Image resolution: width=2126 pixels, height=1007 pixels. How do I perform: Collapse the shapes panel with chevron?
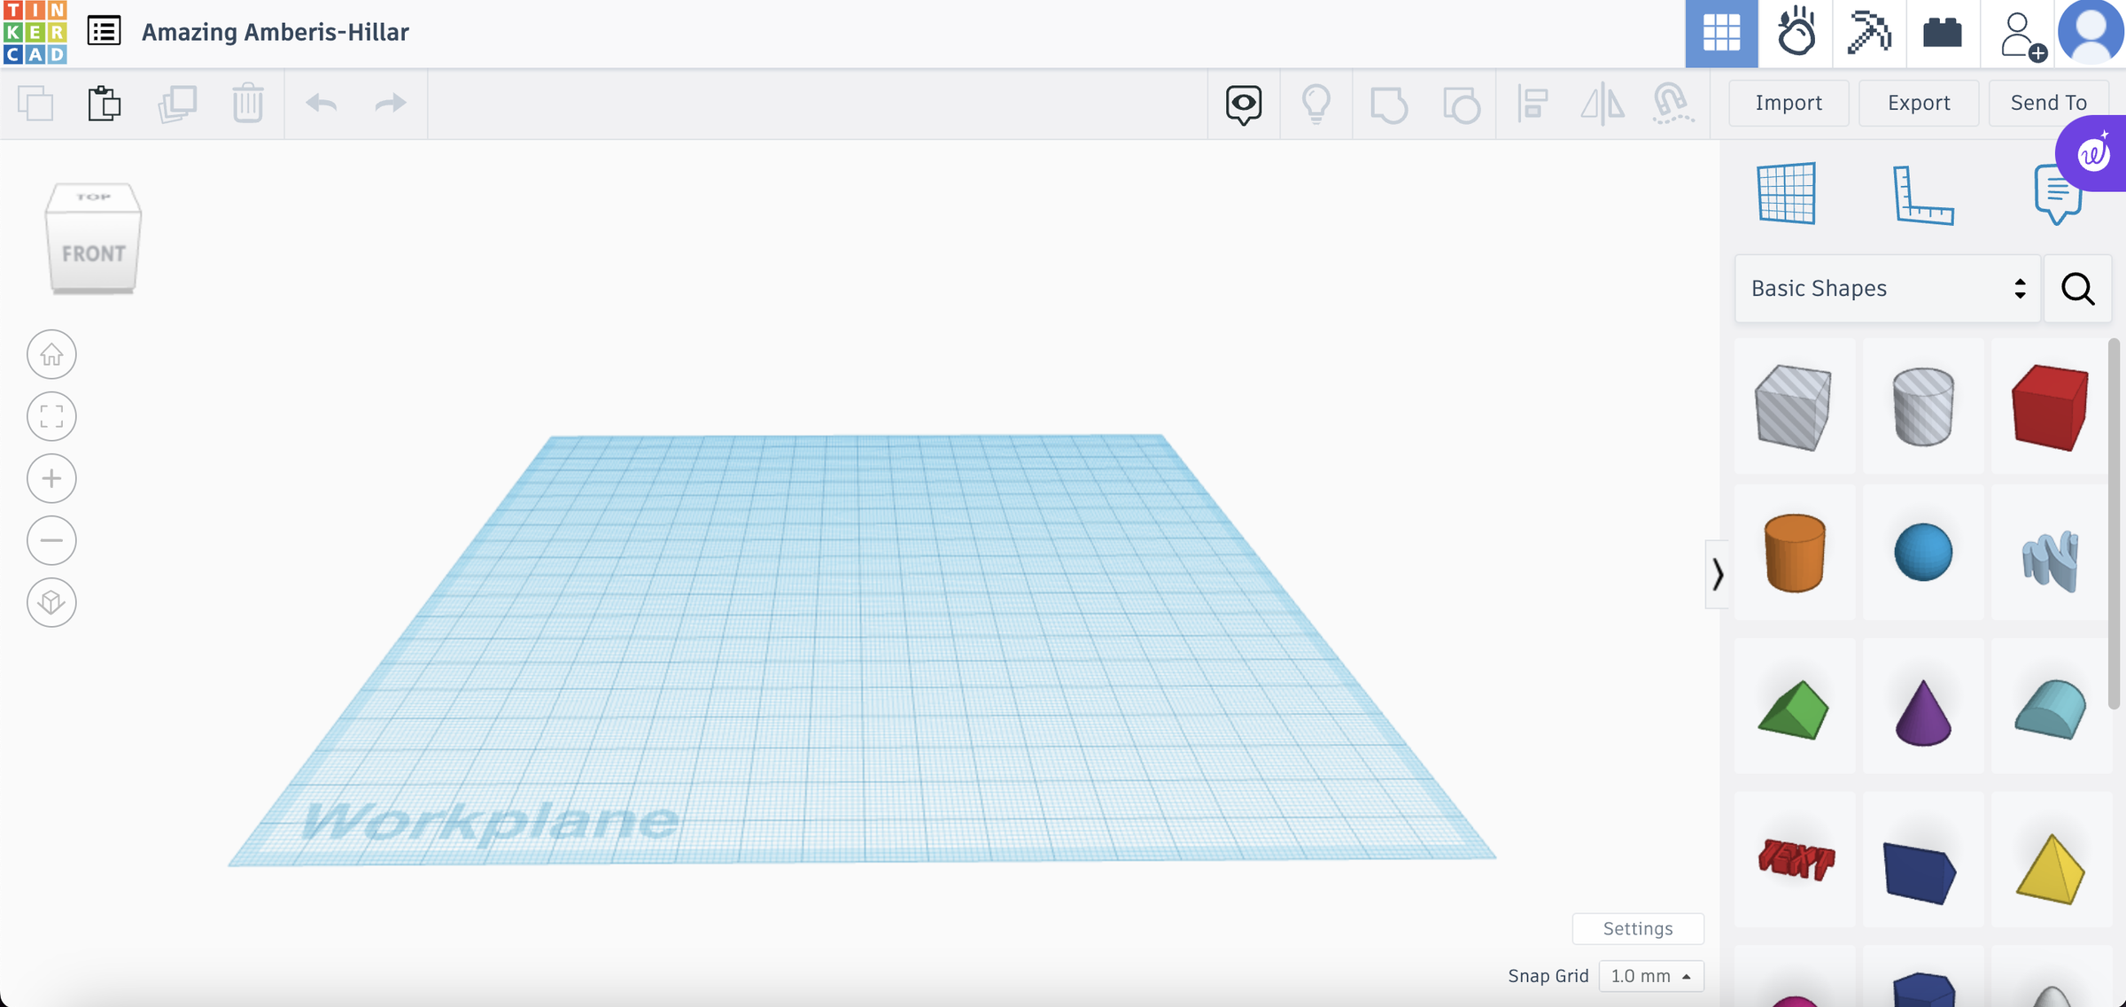tap(1719, 574)
